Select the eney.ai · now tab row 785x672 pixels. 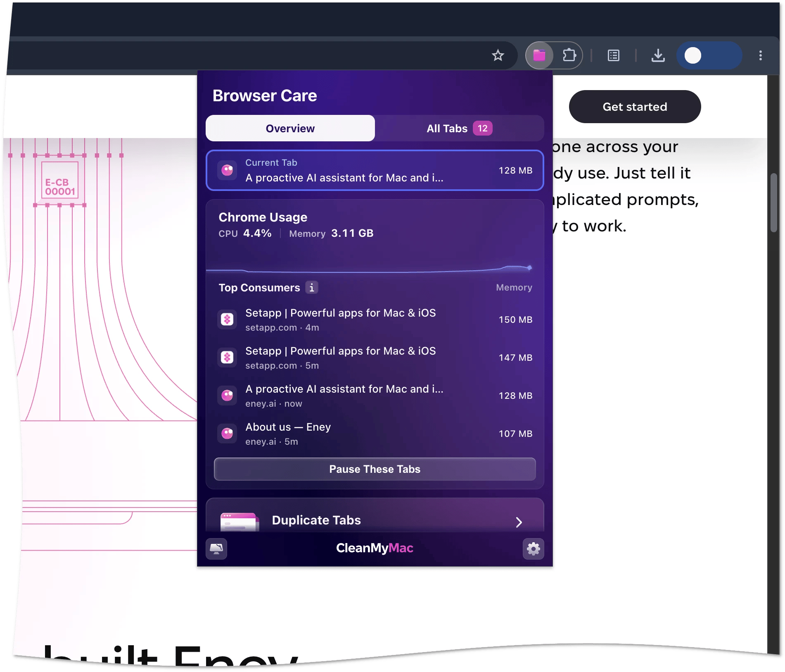[x=375, y=396]
